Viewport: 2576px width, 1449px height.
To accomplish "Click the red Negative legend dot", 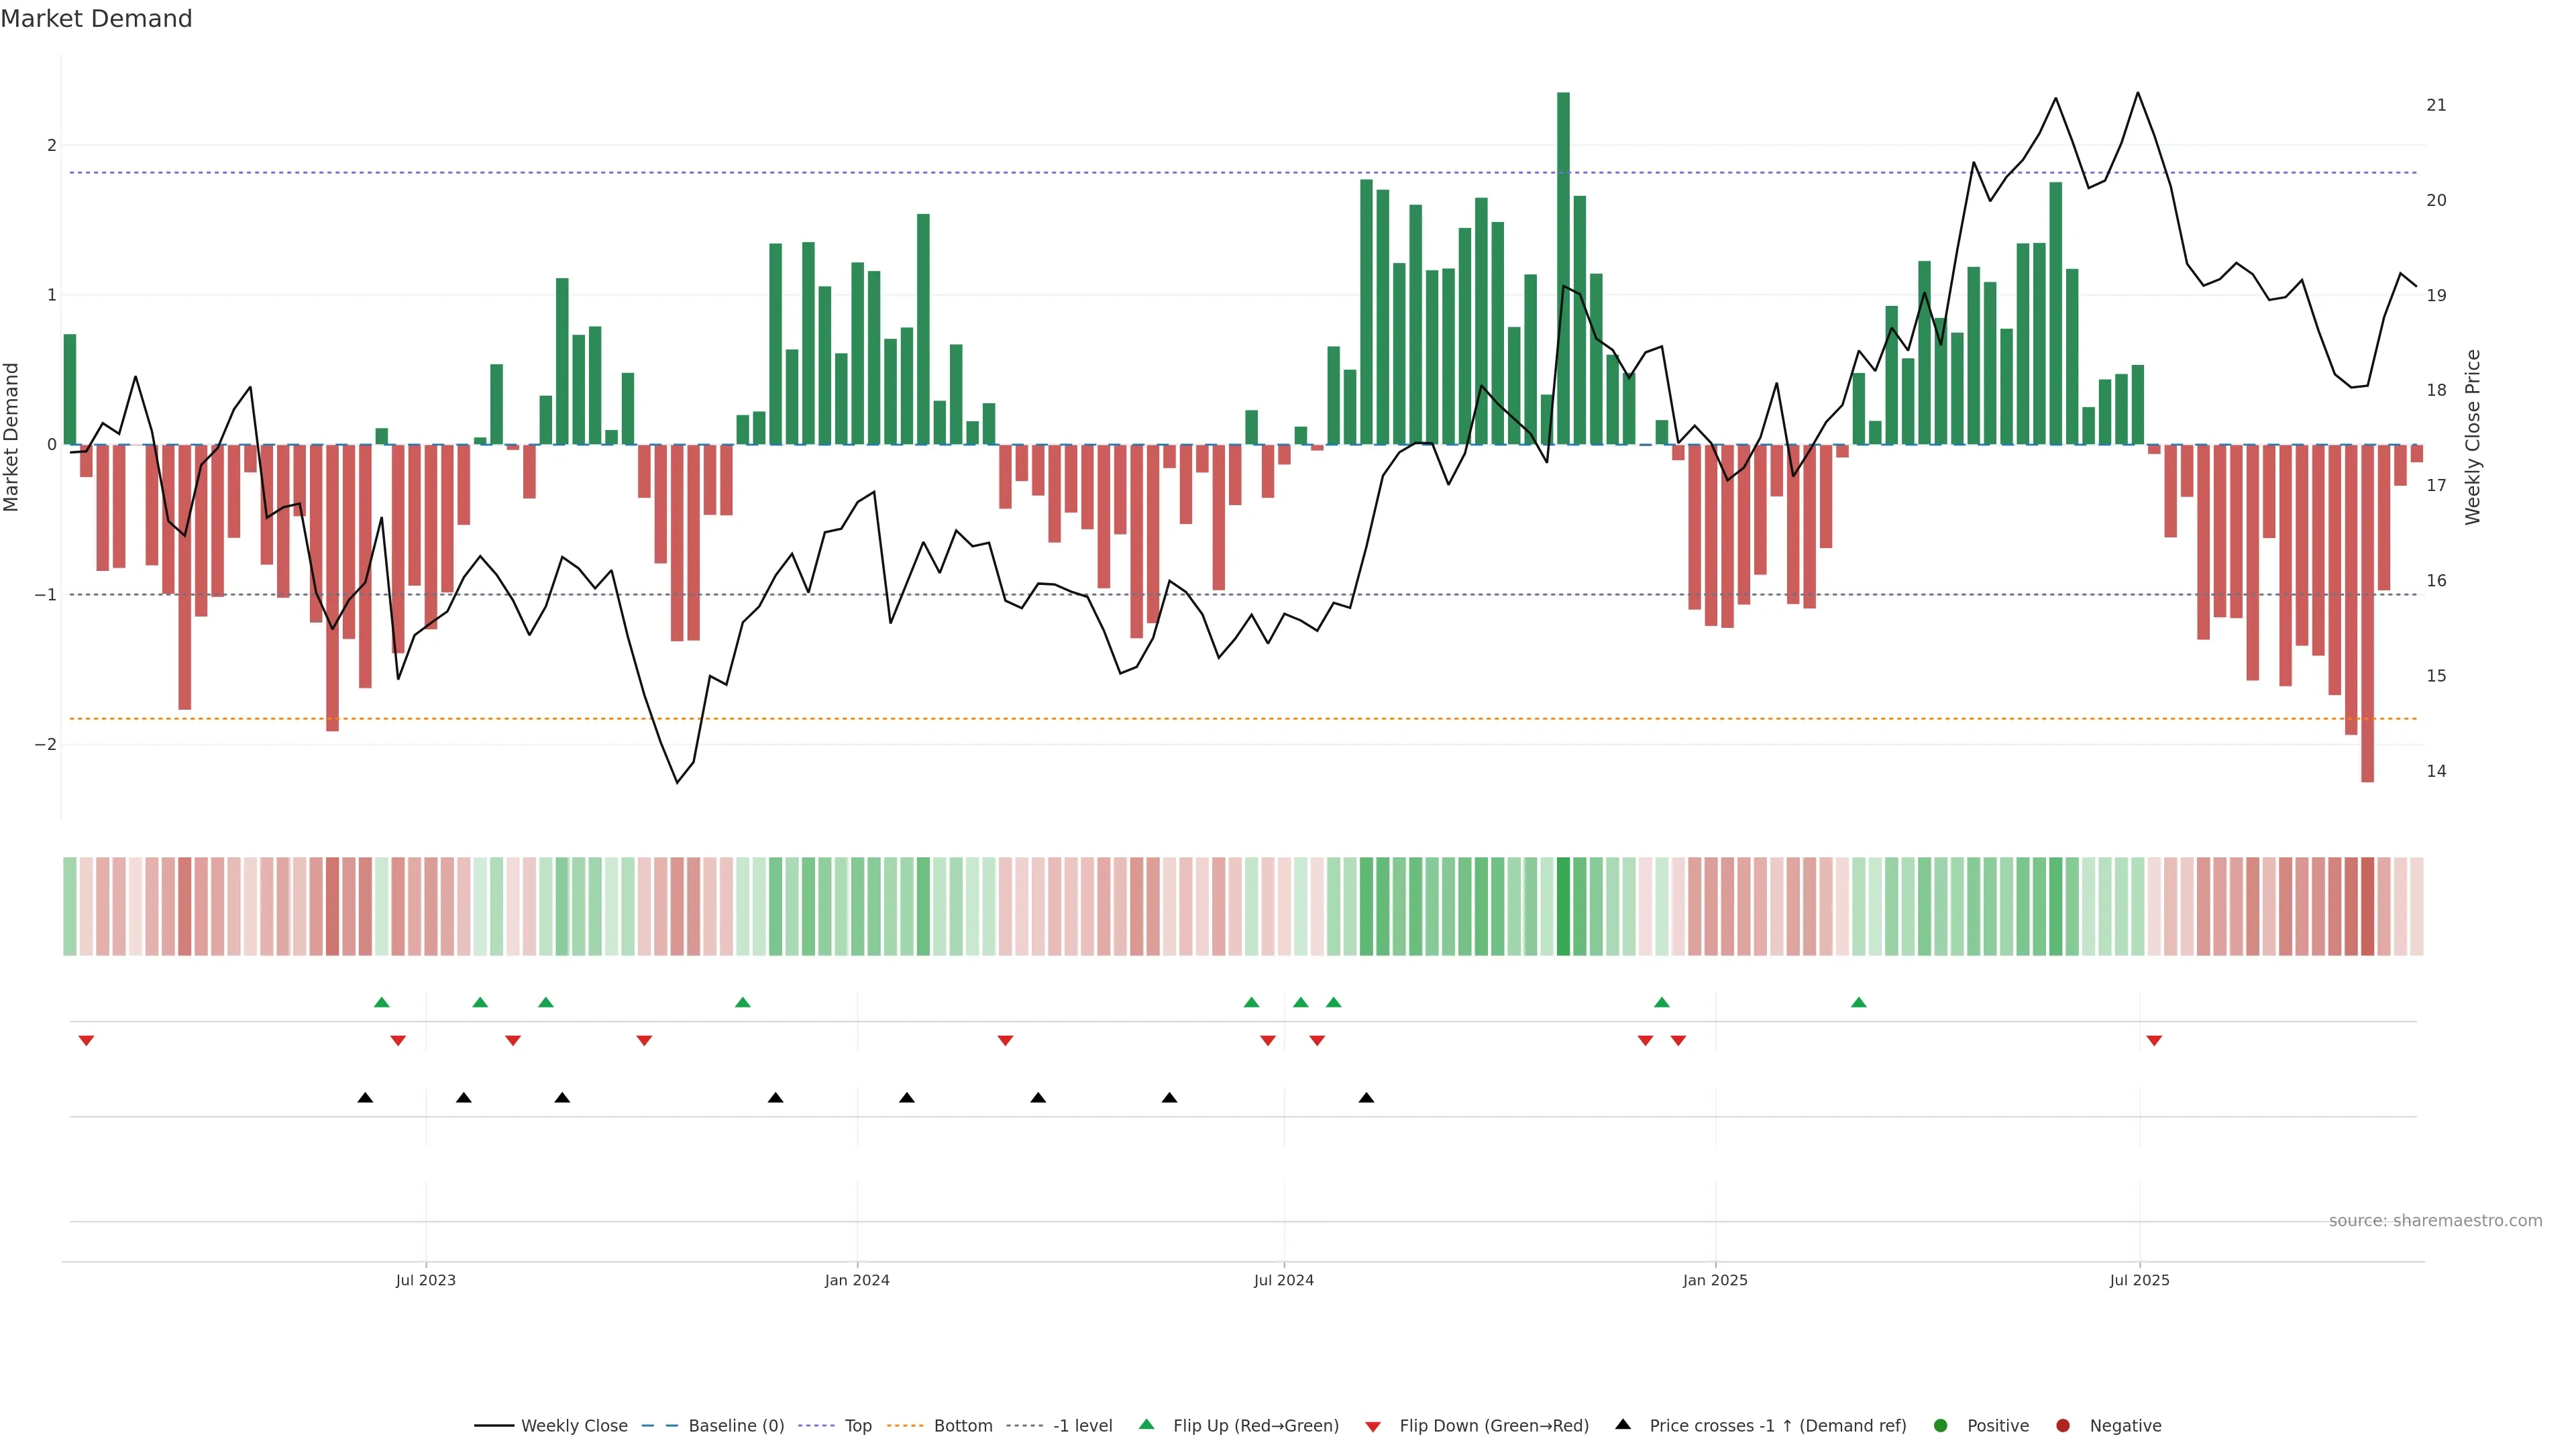I will [x=2063, y=1425].
